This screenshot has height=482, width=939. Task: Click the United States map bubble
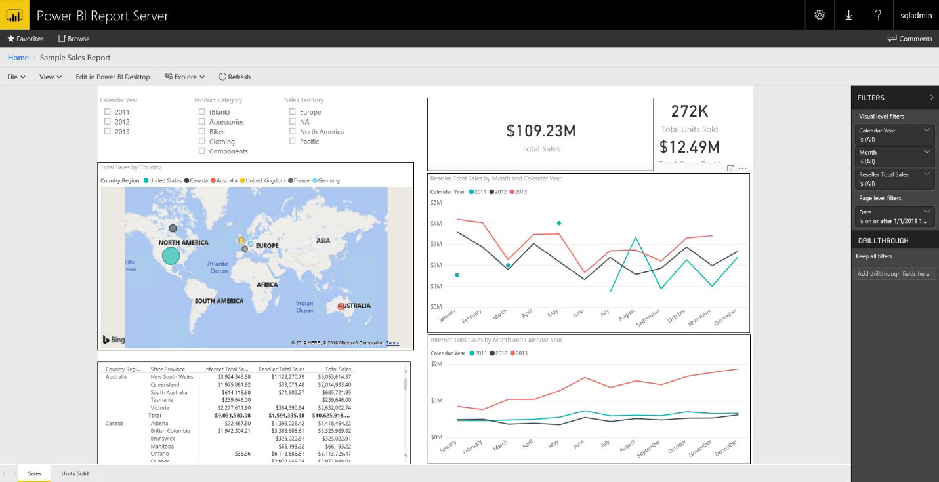pos(171,255)
